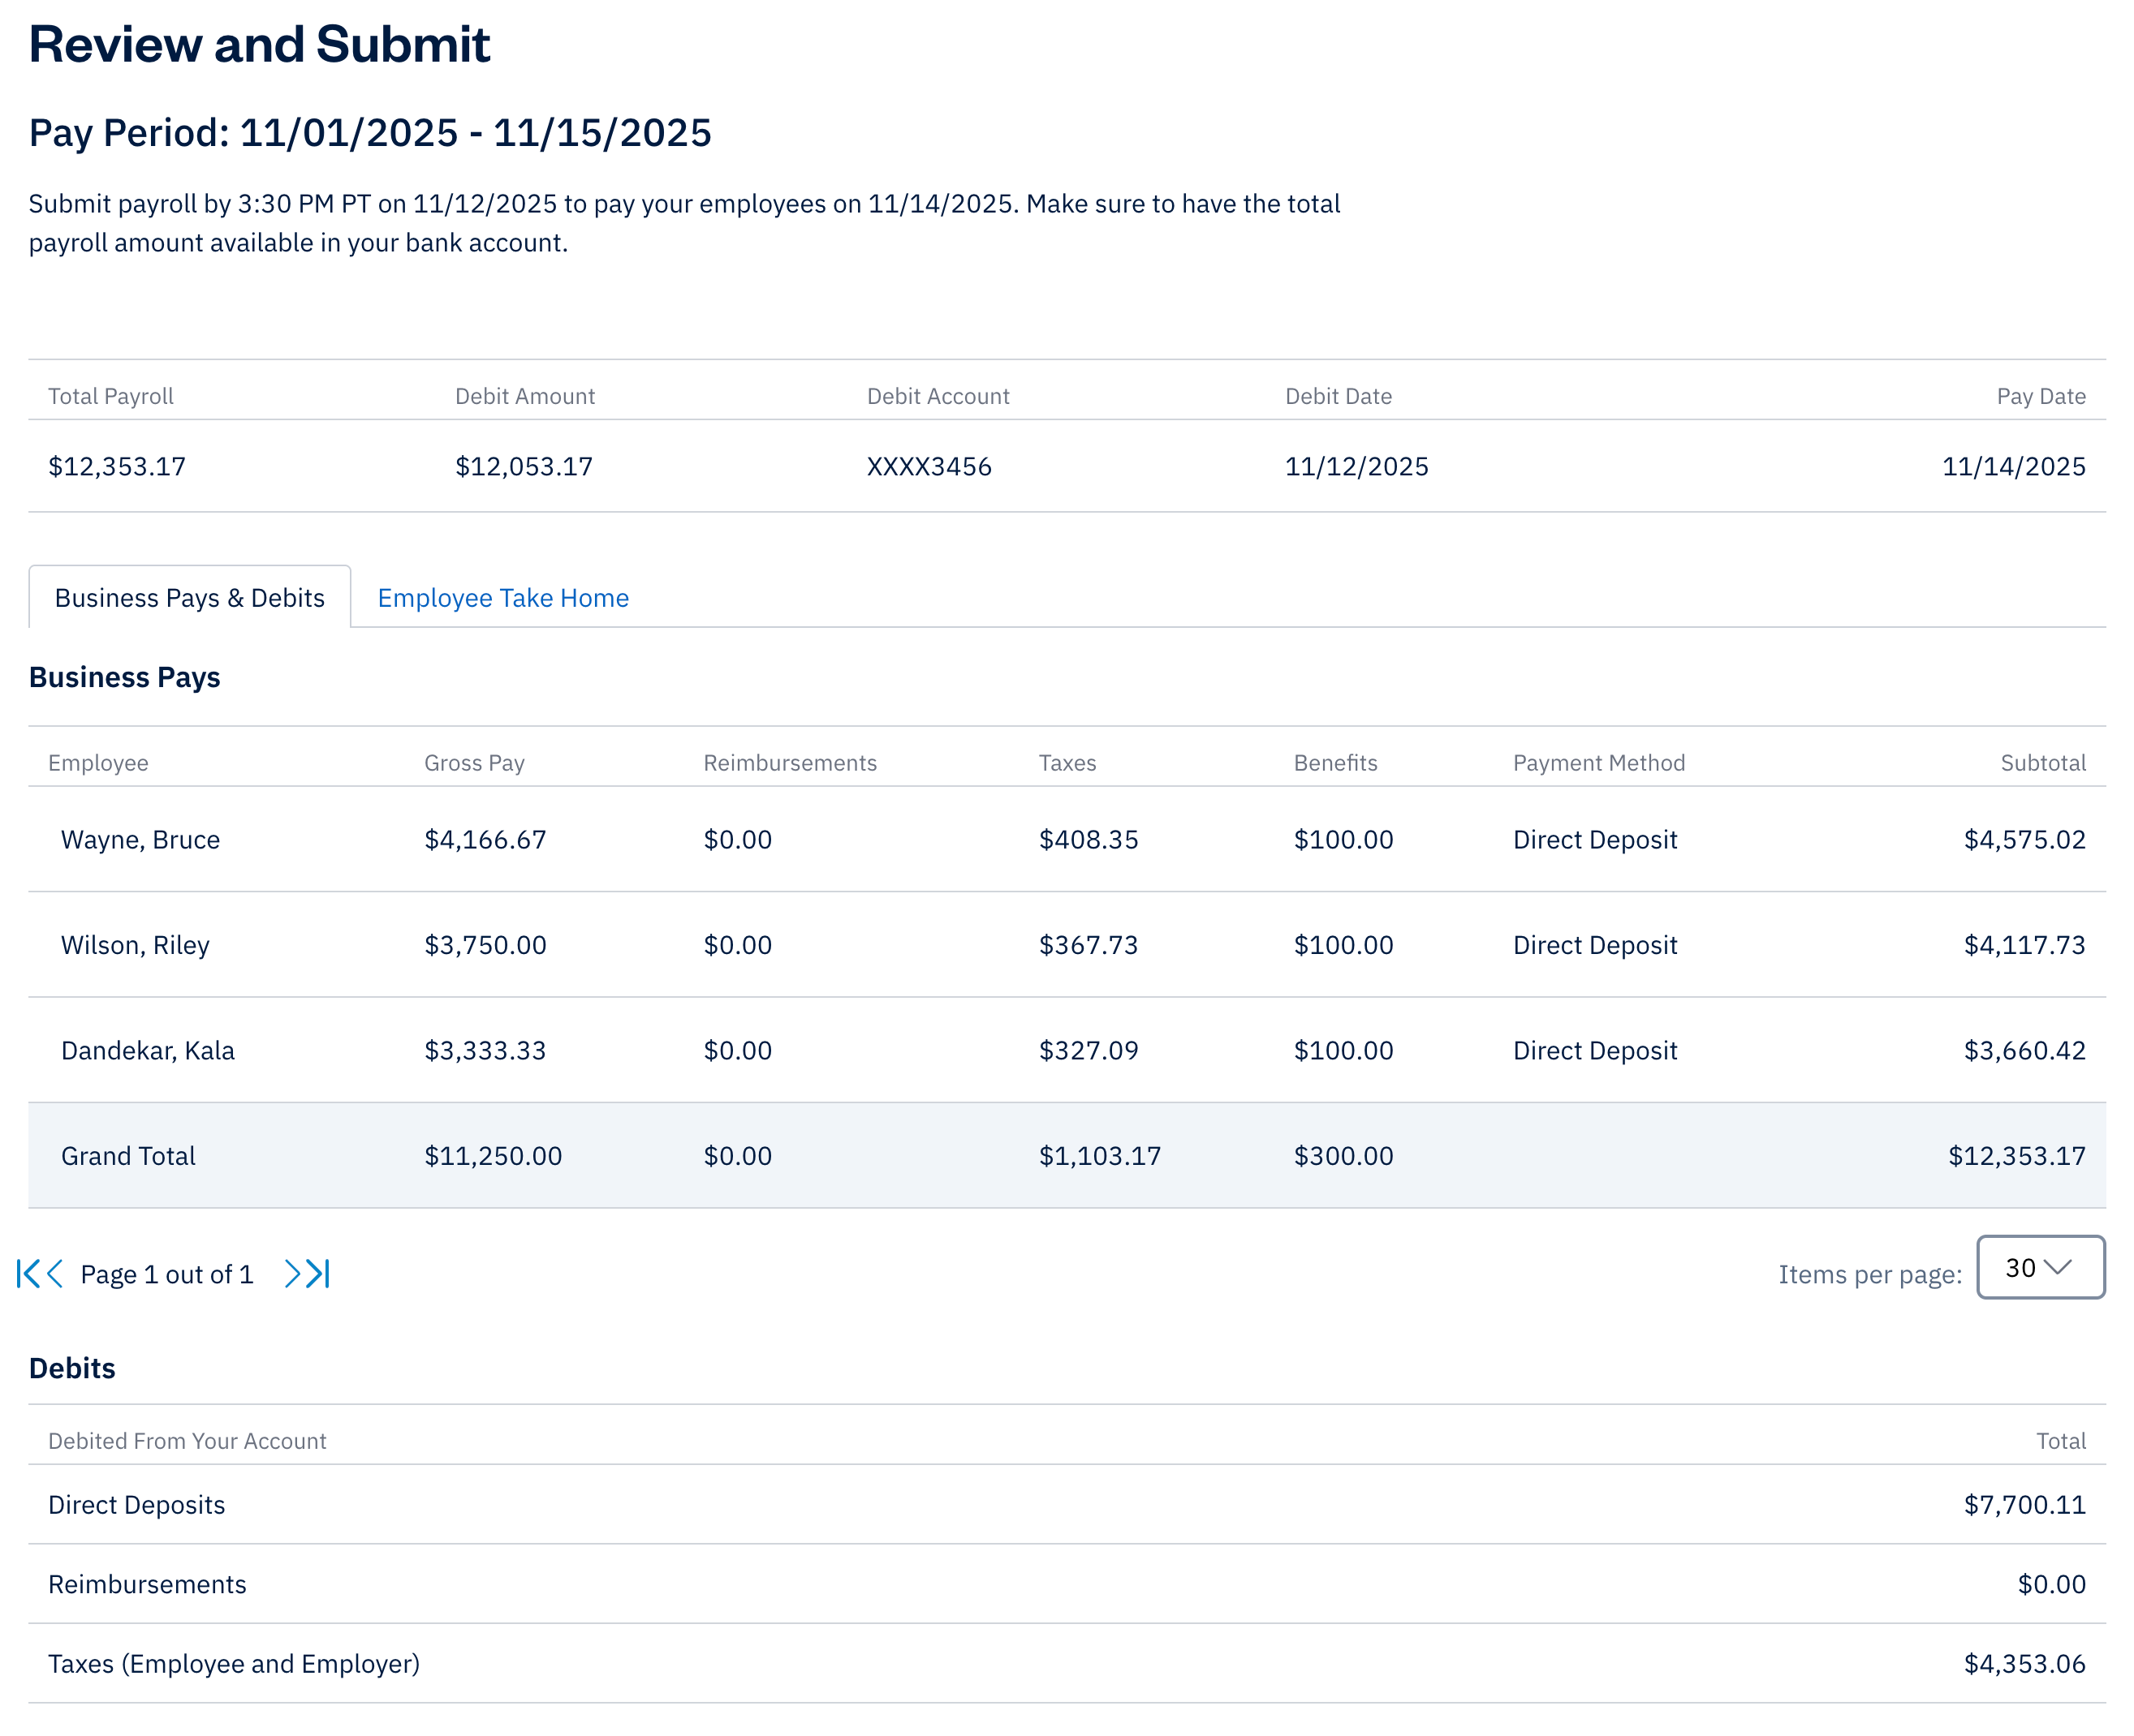
Task: Switch to the Employee Take Home tab
Action: coord(502,597)
